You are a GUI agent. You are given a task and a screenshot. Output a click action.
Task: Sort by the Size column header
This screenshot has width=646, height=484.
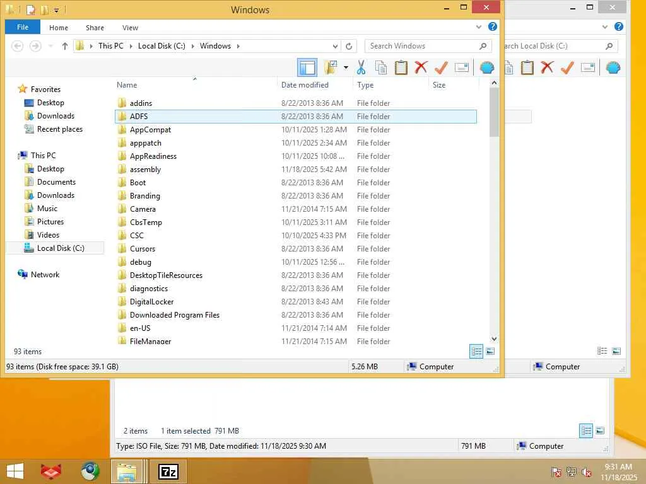pos(439,85)
